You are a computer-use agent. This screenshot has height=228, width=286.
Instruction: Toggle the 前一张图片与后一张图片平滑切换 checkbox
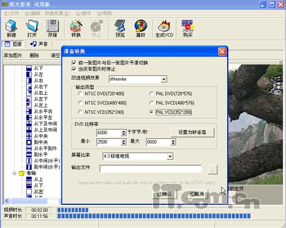[x=74, y=63]
